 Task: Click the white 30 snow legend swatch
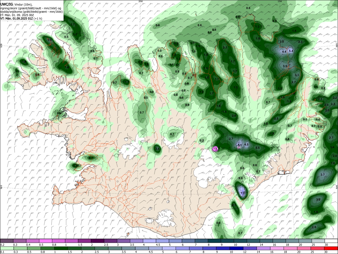point(331,241)
